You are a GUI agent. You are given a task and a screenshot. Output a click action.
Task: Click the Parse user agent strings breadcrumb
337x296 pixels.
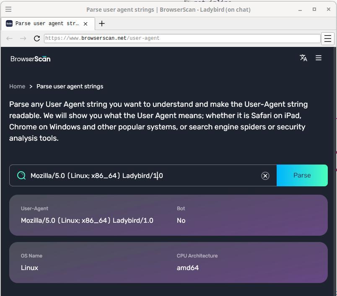click(x=70, y=86)
